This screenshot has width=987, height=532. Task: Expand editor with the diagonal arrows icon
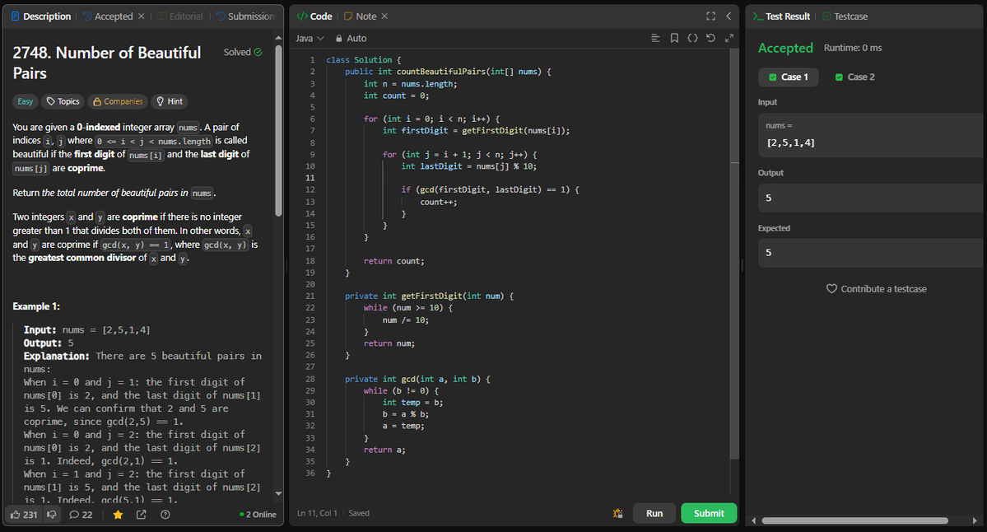point(729,37)
